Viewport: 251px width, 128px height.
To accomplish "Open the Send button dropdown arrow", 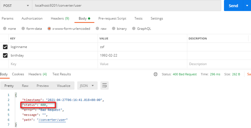I will click(x=247, y=6).
